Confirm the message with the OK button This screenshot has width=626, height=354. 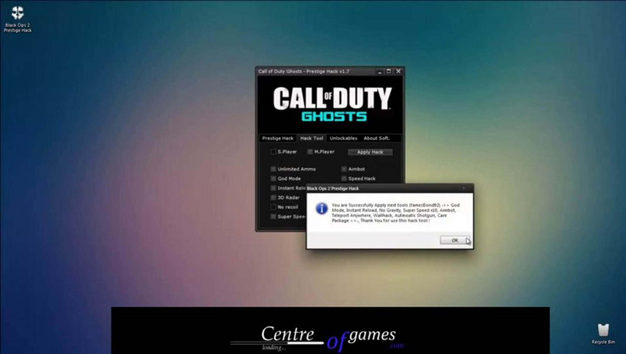[x=455, y=240]
